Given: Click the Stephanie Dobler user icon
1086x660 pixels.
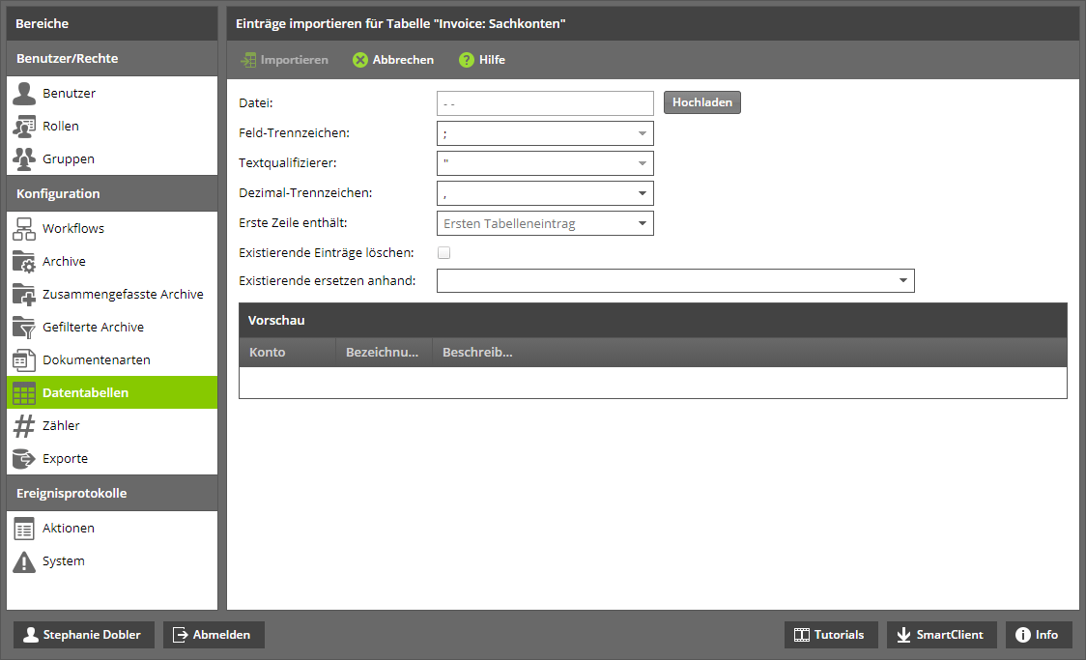Looking at the screenshot, I should pos(31,635).
